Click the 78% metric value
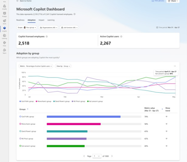Screen dimensions: 187x162 [146, 117]
